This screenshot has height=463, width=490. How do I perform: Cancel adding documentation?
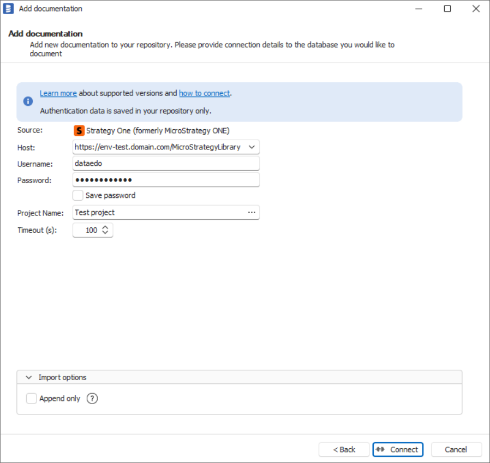tap(456, 449)
